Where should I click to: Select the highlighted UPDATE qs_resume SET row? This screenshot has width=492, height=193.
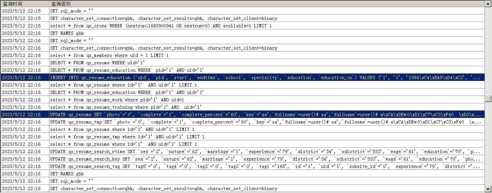[x=226, y=115]
